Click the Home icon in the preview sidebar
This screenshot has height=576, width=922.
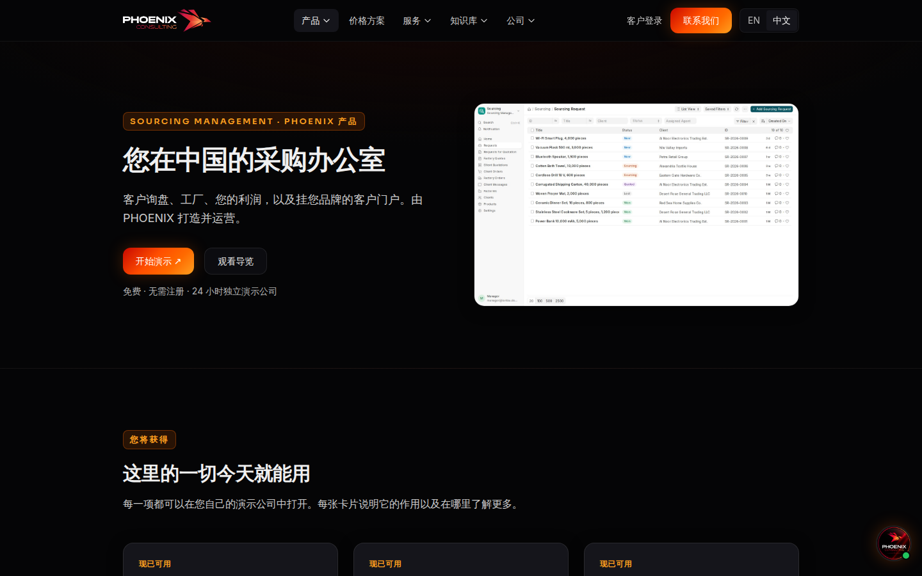[x=480, y=139]
